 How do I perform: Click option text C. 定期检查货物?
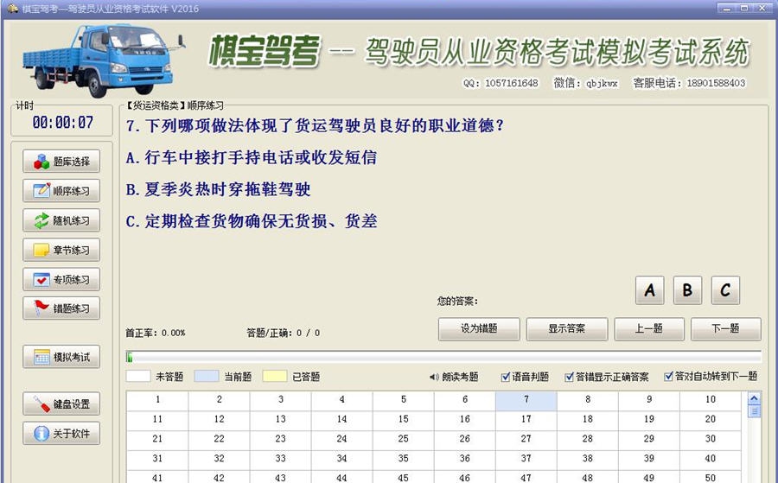252,221
